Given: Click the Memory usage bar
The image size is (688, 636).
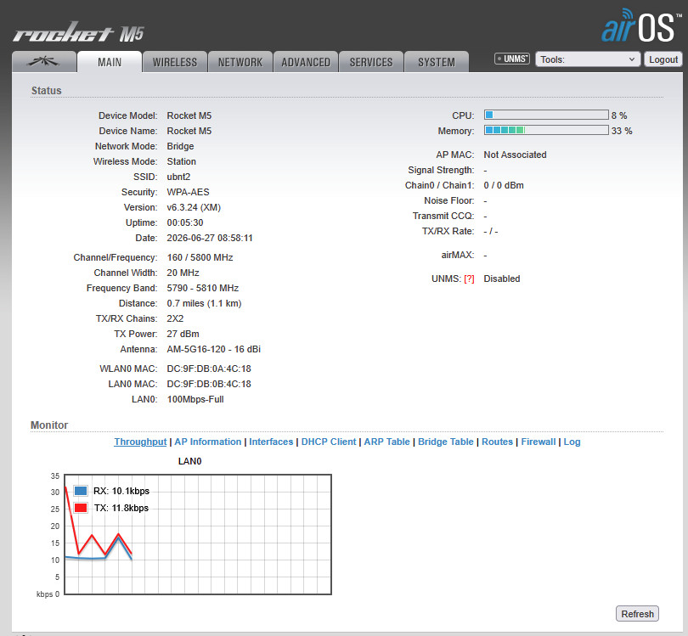Looking at the screenshot, I should tap(546, 130).
